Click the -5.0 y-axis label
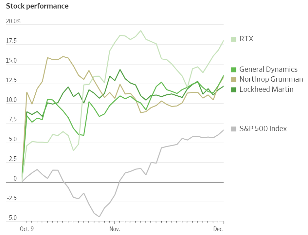 point(12,218)
